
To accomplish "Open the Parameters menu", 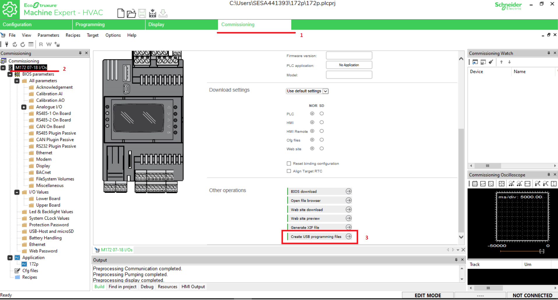I will click(x=48, y=35).
